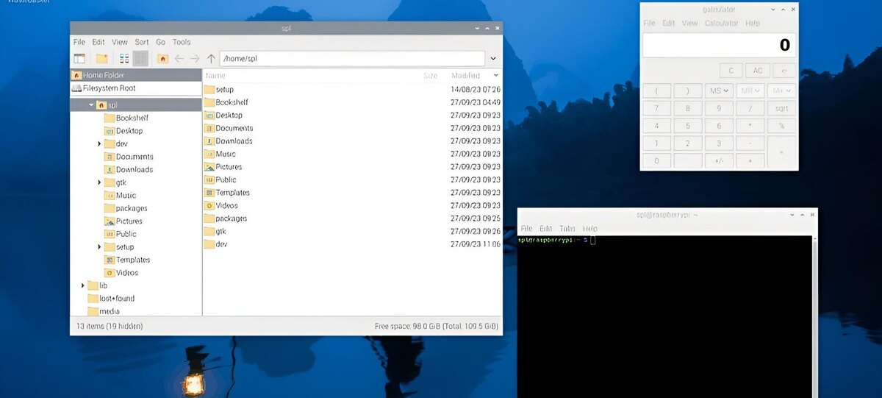Click the Pictures folder icon in the file list
The image size is (882, 398).
coord(209,167)
